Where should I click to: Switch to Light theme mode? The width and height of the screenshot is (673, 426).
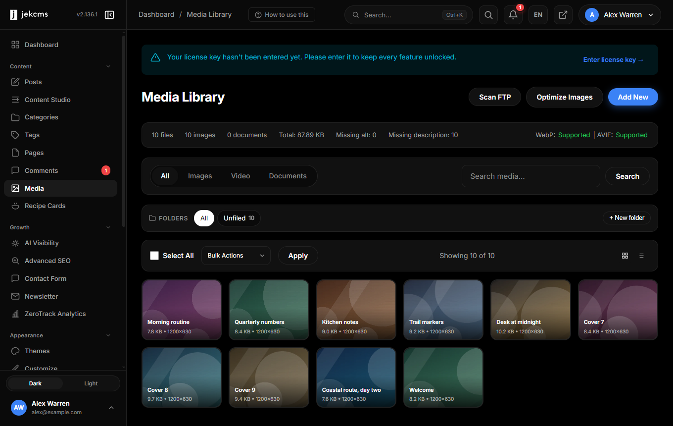pyautogui.click(x=91, y=383)
